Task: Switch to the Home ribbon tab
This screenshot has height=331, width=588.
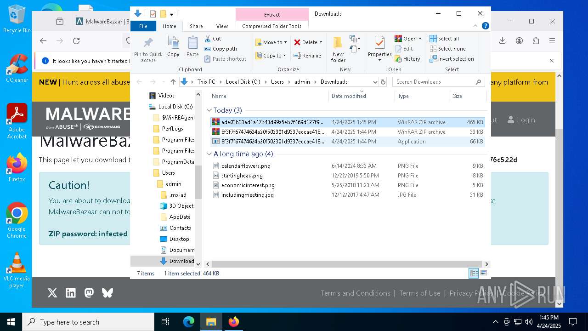Action: coord(169,26)
